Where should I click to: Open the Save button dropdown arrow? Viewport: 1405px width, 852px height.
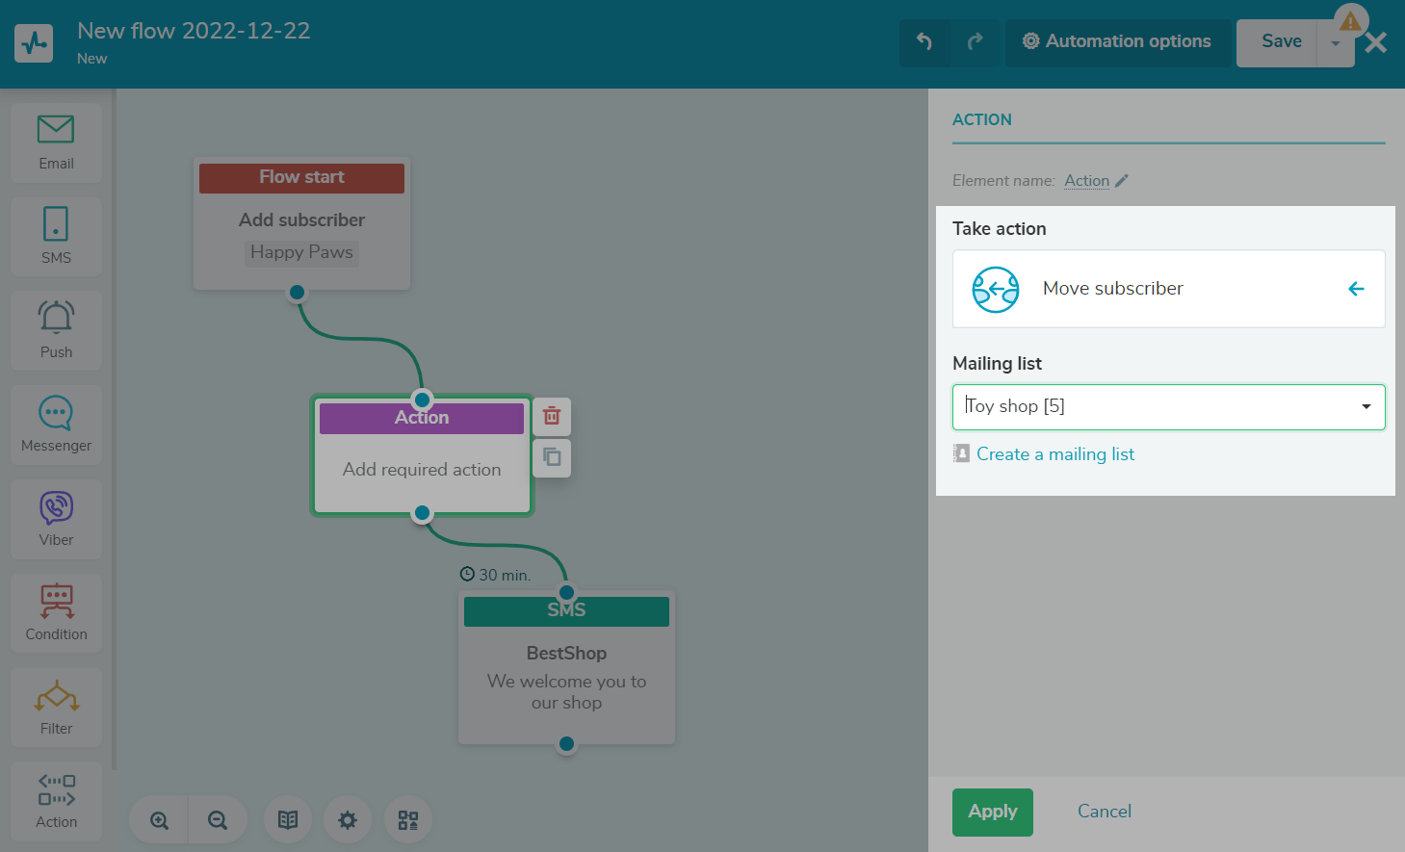pos(1335,43)
